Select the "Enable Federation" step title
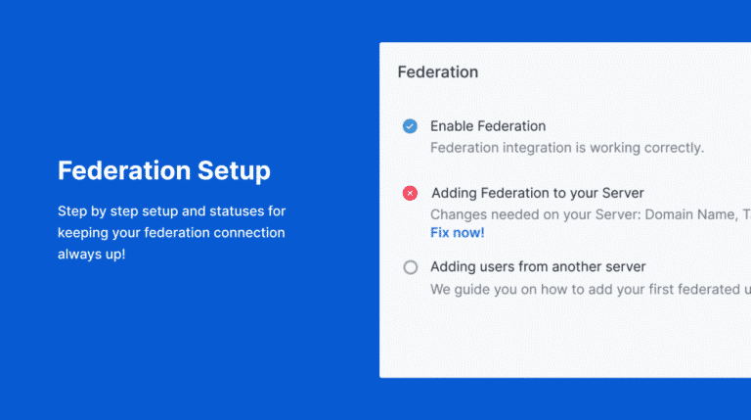The height and width of the screenshot is (420, 751). point(488,126)
